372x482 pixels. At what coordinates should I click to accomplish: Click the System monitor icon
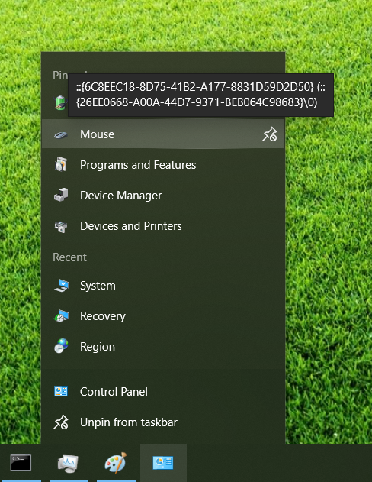pyautogui.click(x=61, y=285)
